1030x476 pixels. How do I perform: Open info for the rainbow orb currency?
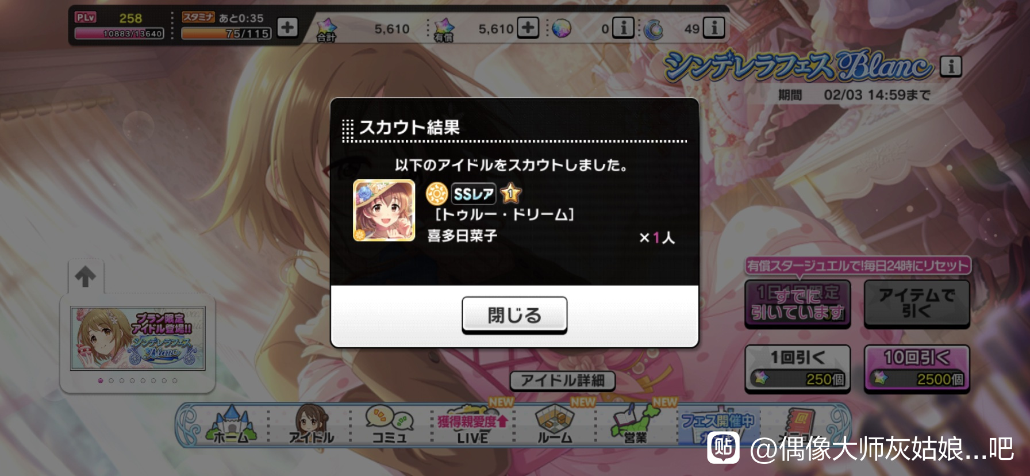pos(623,27)
